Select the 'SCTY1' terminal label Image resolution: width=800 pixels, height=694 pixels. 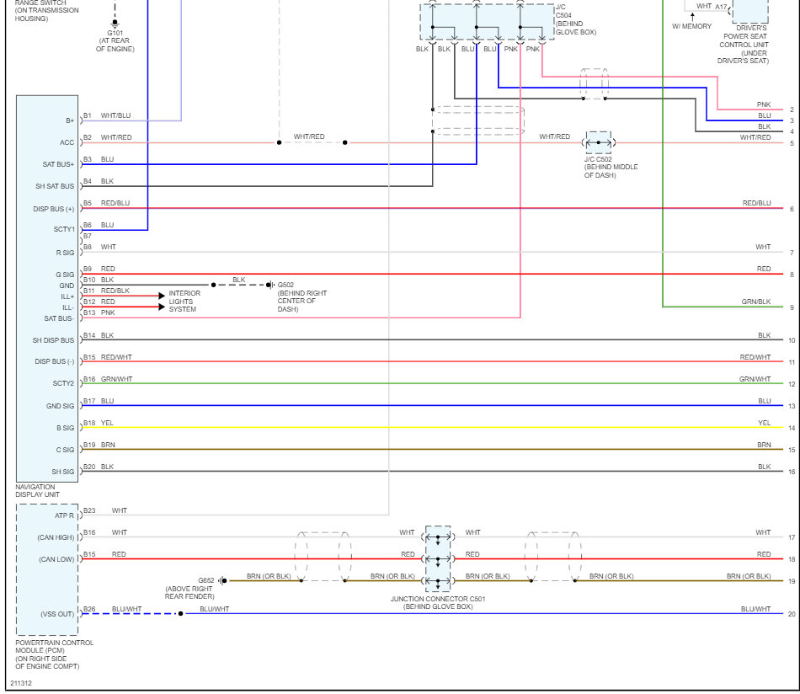(64, 229)
